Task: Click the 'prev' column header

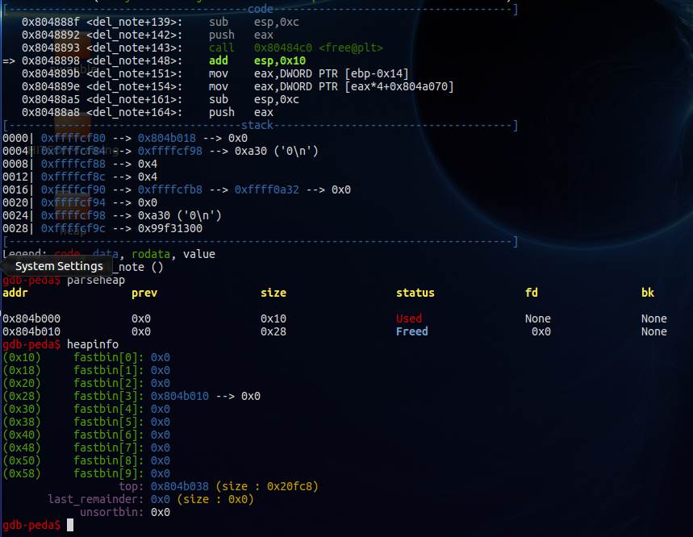Action: [144, 293]
